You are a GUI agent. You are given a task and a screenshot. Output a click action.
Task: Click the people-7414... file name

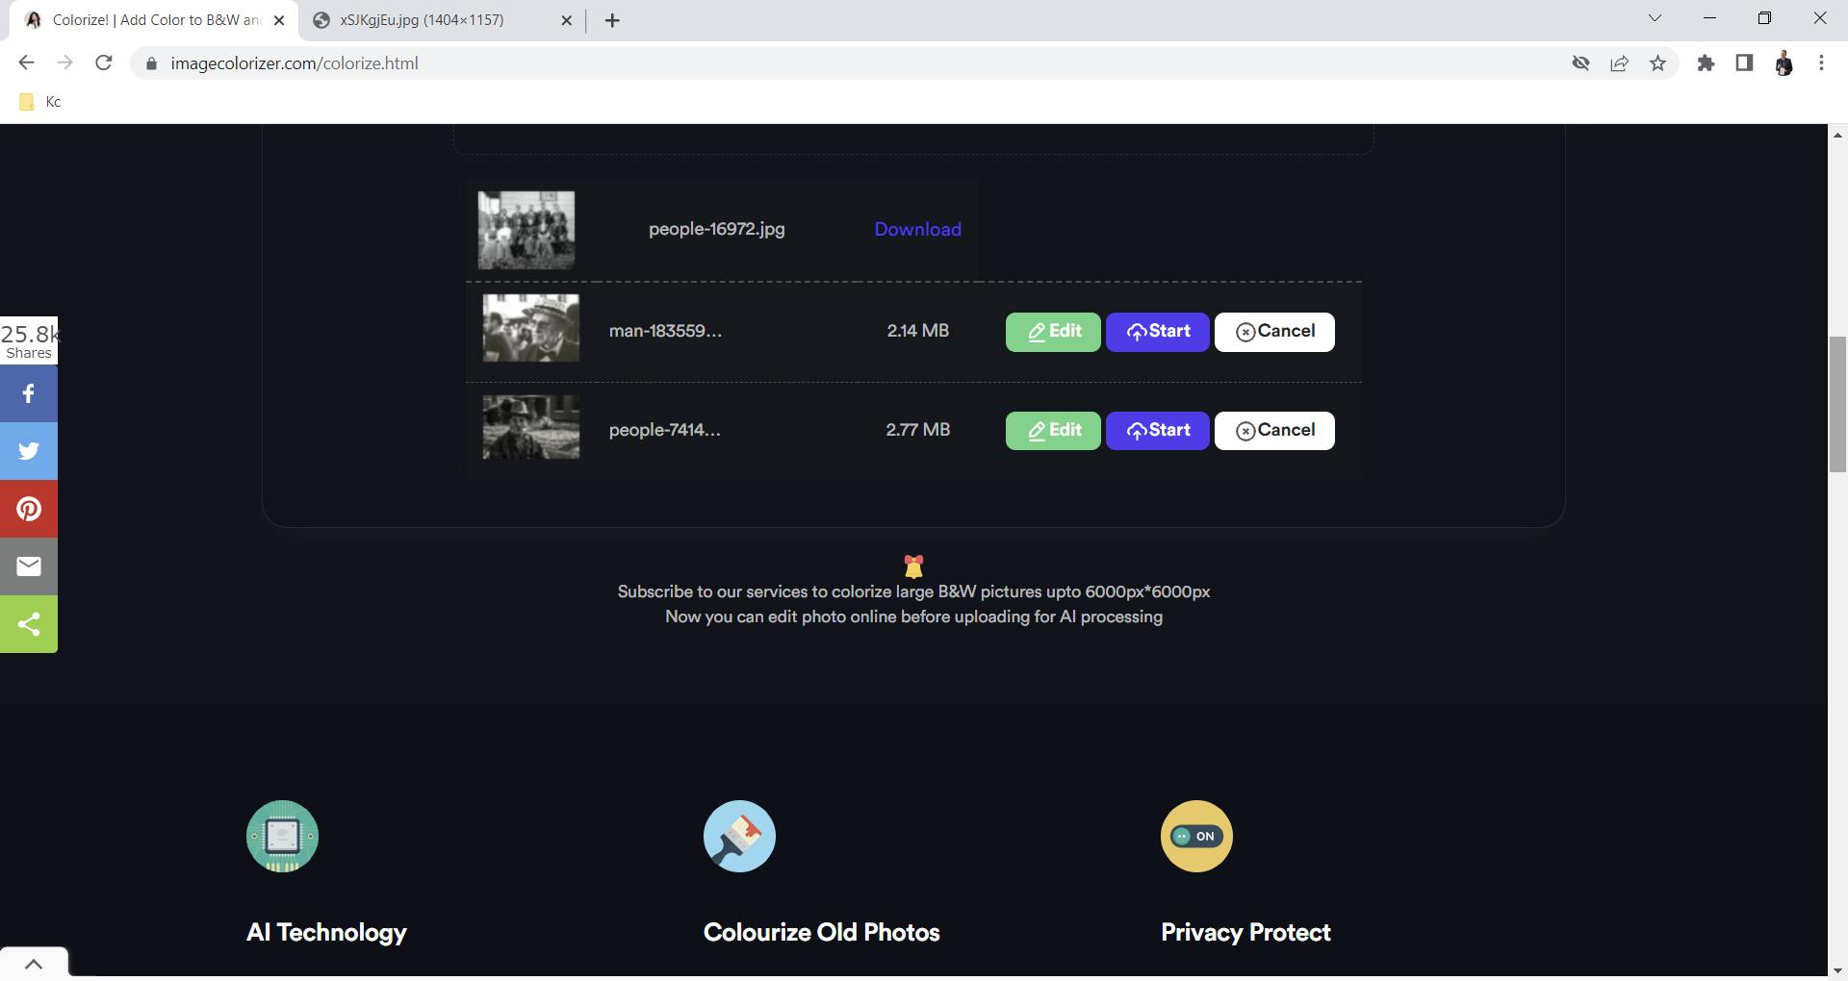pos(664,430)
